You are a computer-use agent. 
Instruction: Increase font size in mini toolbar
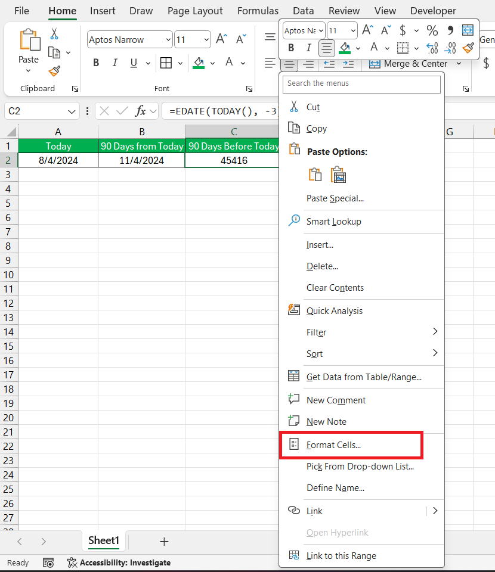pos(367,30)
